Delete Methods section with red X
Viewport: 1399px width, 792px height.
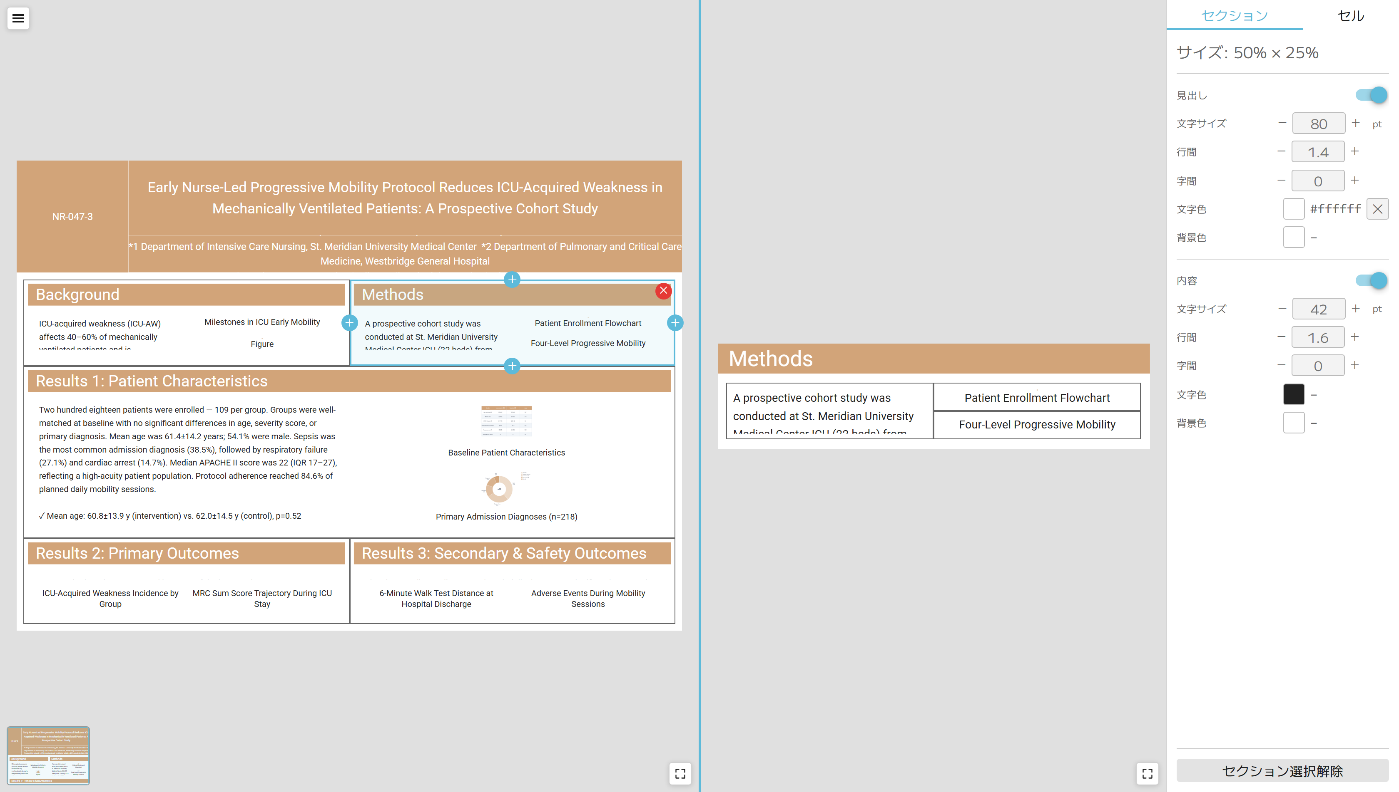663,290
